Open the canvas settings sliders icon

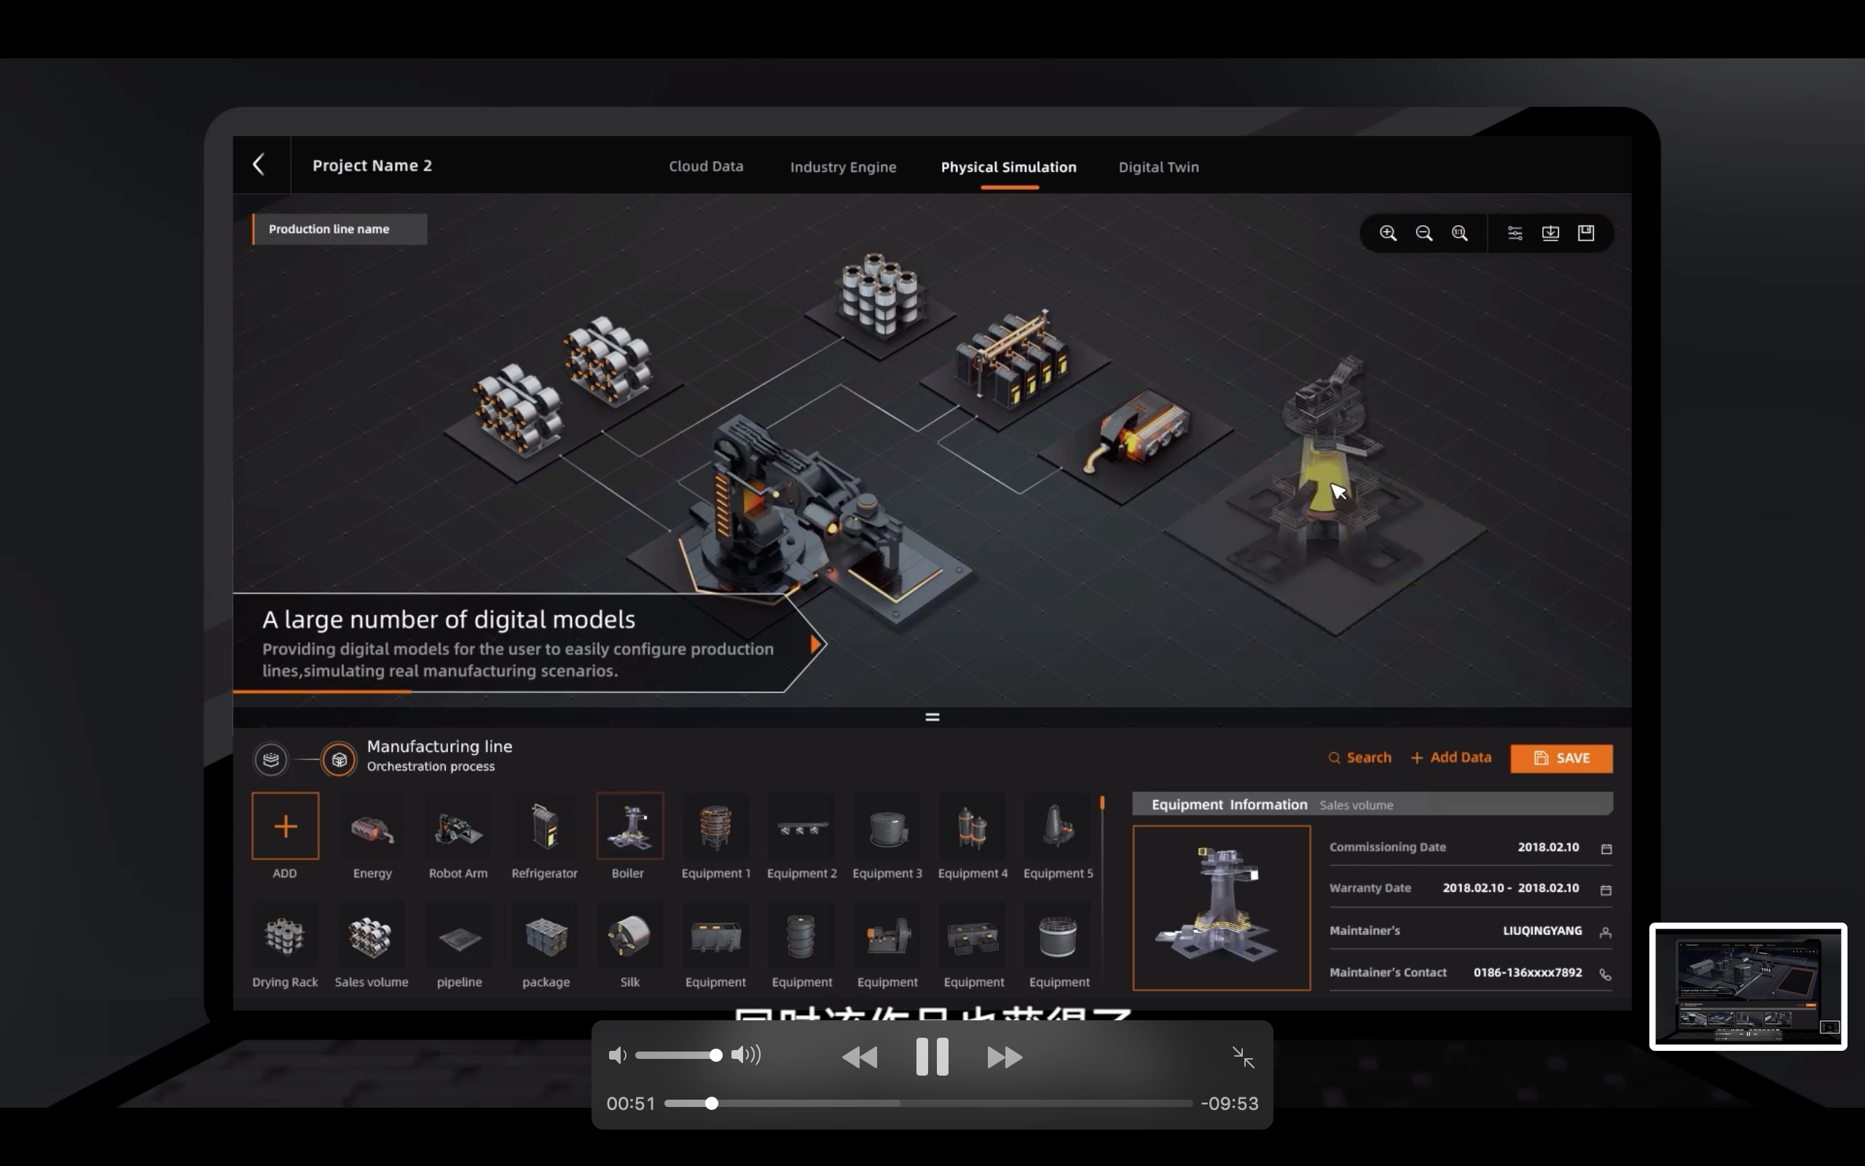click(x=1515, y=233)
